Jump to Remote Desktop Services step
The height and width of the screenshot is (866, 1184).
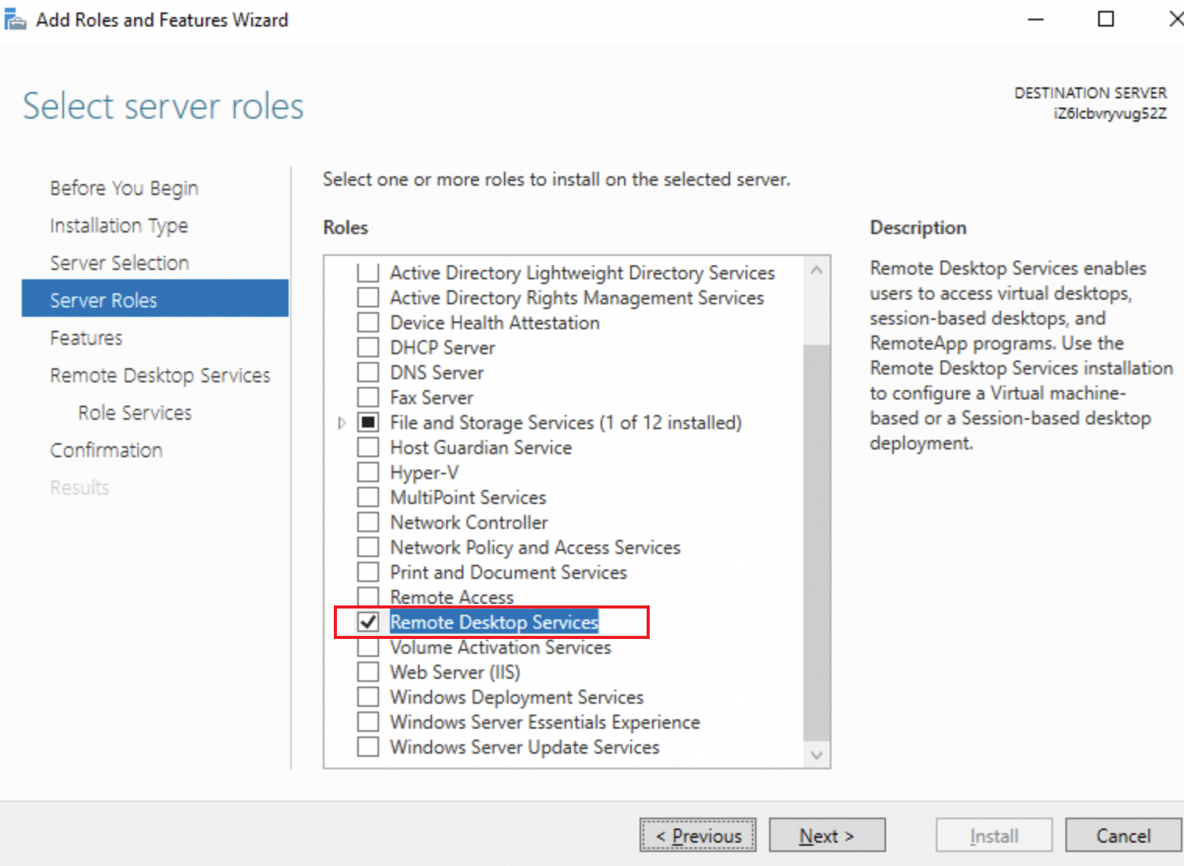160,375
